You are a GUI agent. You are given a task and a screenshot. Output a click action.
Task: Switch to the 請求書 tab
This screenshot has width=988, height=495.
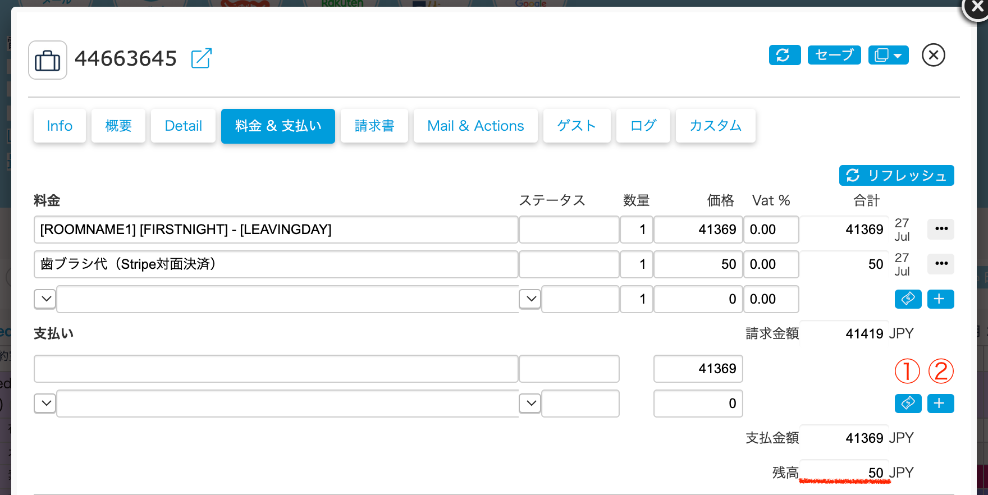click(x=374, y=126)
